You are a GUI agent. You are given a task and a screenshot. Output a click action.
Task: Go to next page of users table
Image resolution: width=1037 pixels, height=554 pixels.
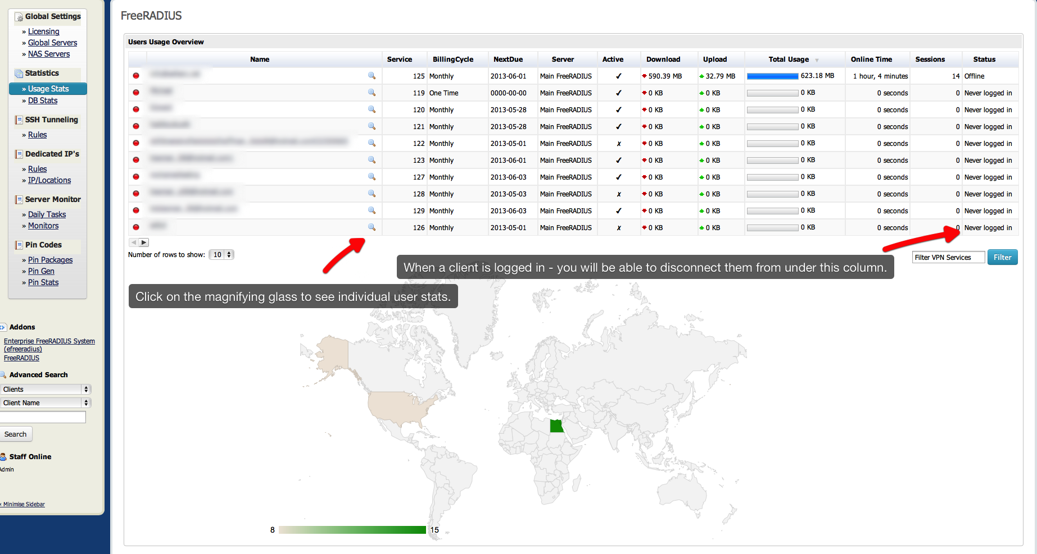click(144, 242)
